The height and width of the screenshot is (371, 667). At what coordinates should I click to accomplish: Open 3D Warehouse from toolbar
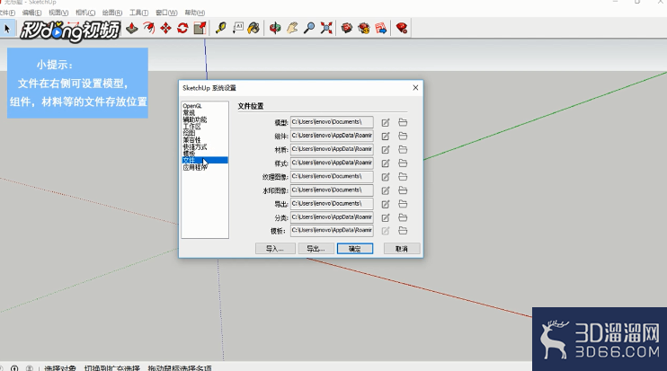pos(347,29)
